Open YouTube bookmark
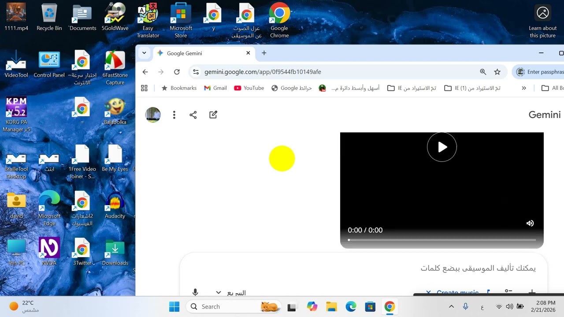 [249, 88]
